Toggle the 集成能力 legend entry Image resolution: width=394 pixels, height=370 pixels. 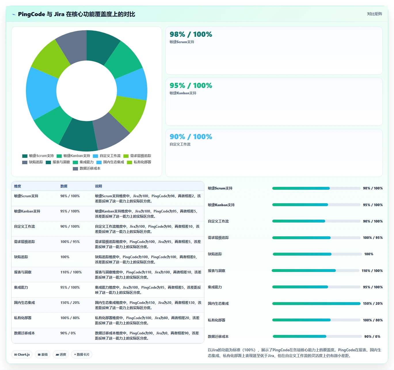[83, 162]
